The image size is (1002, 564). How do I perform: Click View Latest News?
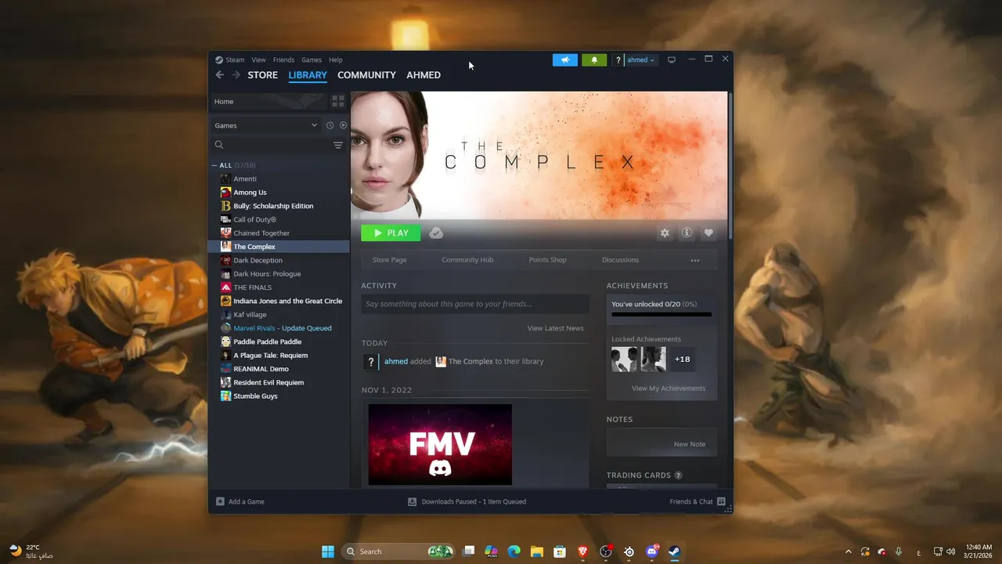click(x=555, y=328)
